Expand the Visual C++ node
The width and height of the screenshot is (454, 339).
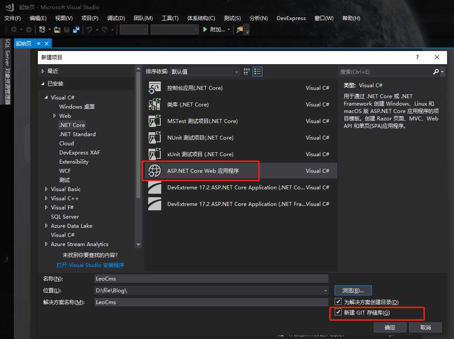pyautogui.click(x=46, y=199)
